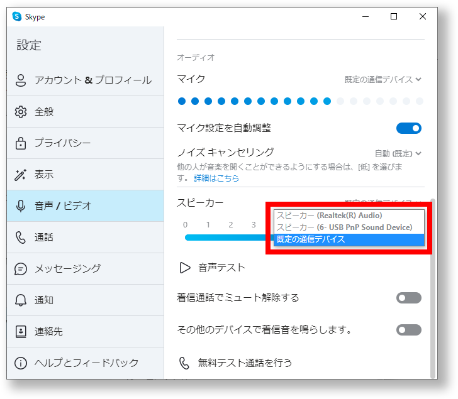Screen dimensions: 458x399
Task: Open the 通知 settings section
Action: tap(86, 300)
